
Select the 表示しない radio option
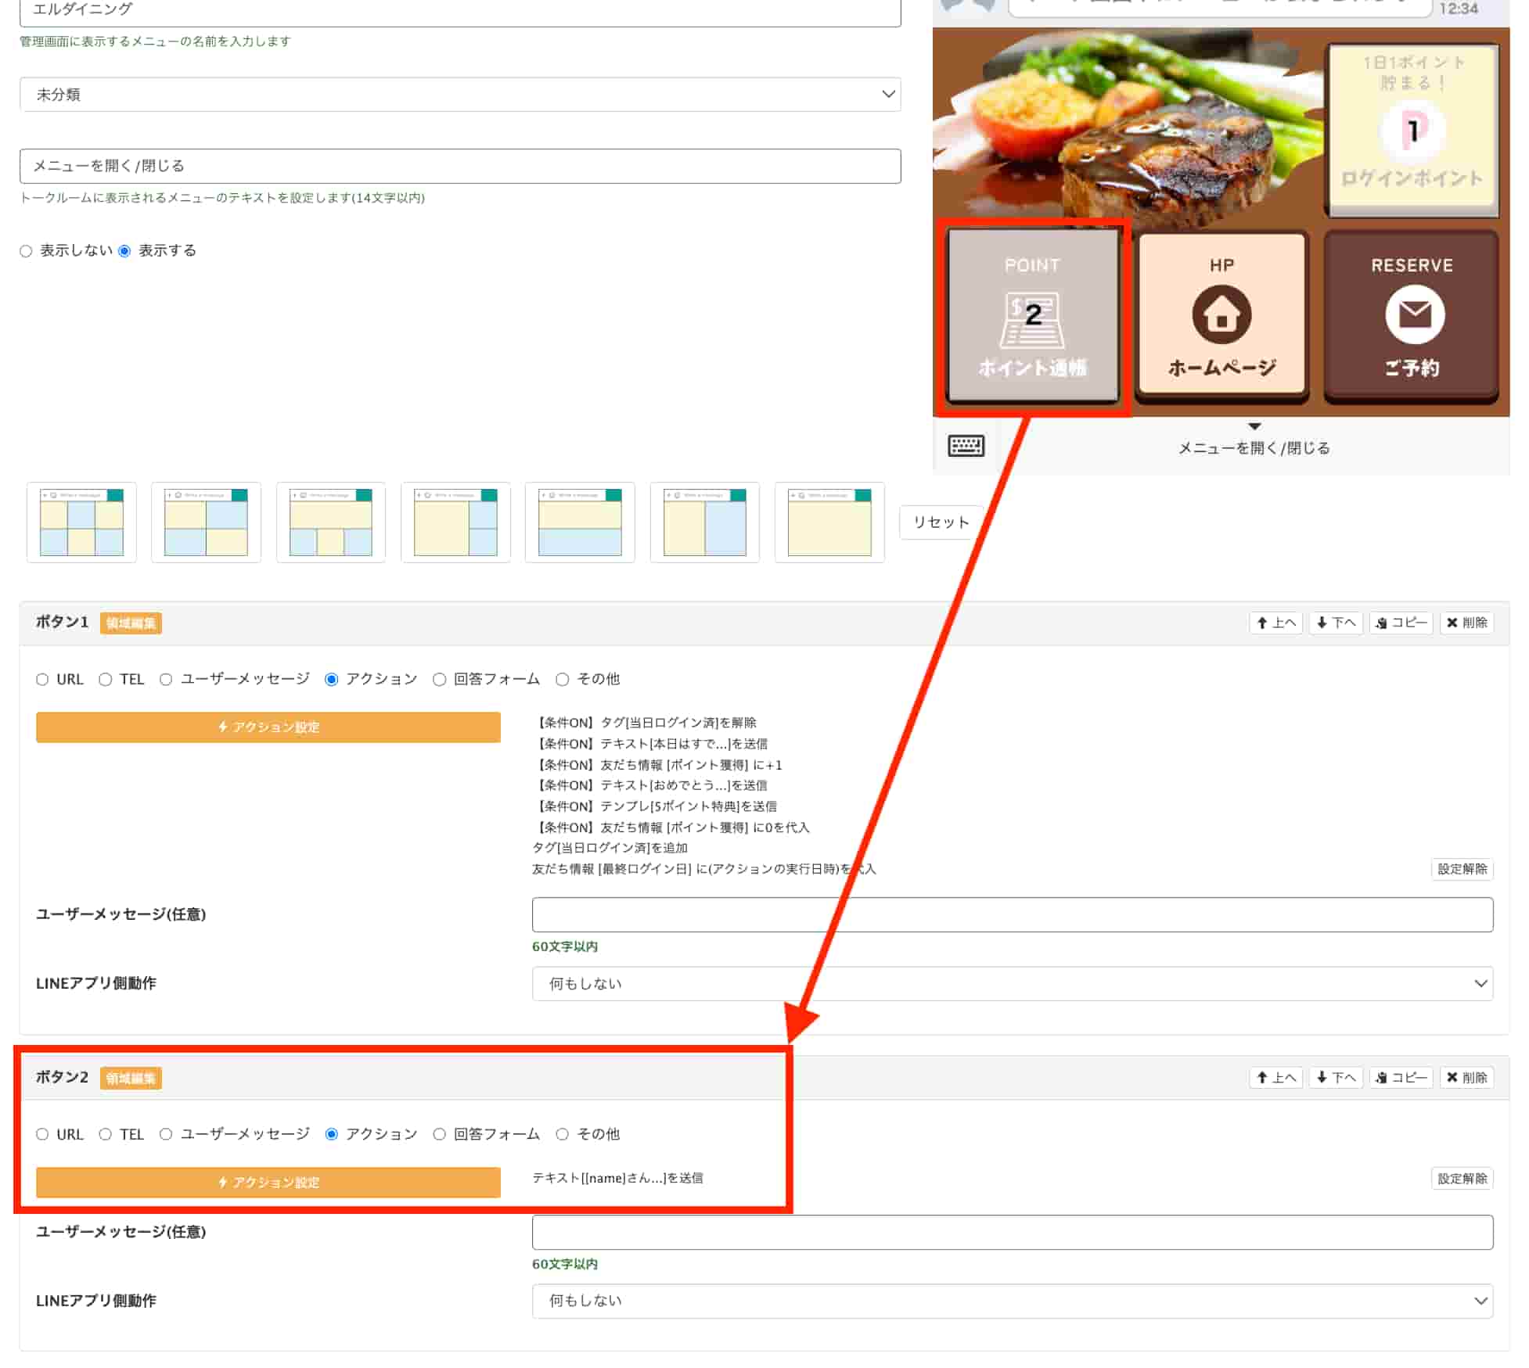coord(27,251)
